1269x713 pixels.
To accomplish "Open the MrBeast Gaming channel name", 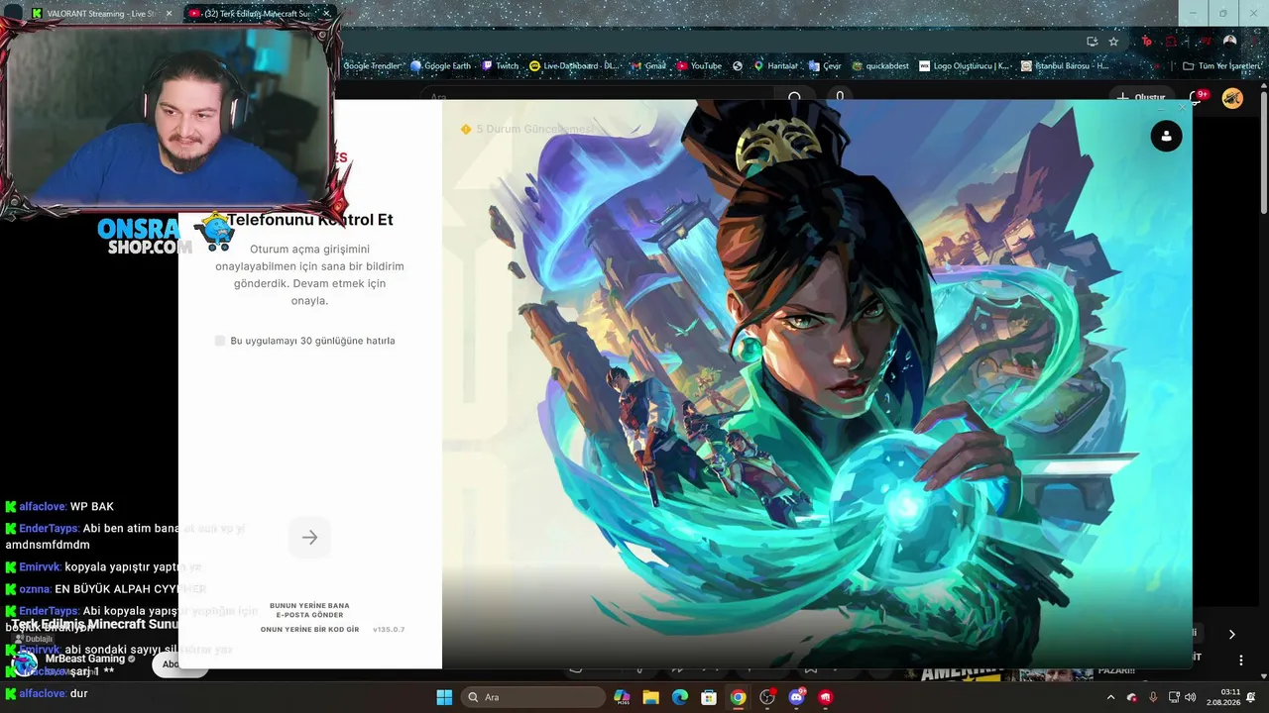I will 85,659.
